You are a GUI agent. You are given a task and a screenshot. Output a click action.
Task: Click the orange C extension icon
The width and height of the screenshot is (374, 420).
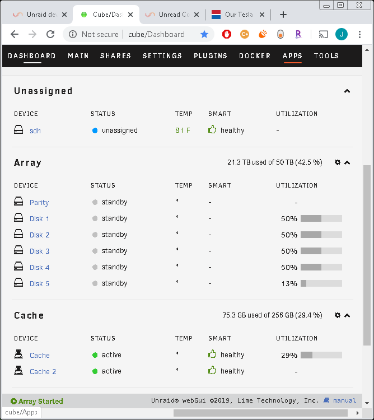245,34
